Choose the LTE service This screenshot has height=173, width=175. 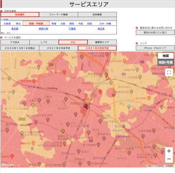click(44, 42)
